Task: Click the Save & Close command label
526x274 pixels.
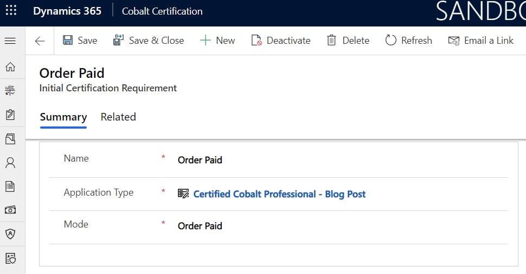Action: (x=156, y=41)
